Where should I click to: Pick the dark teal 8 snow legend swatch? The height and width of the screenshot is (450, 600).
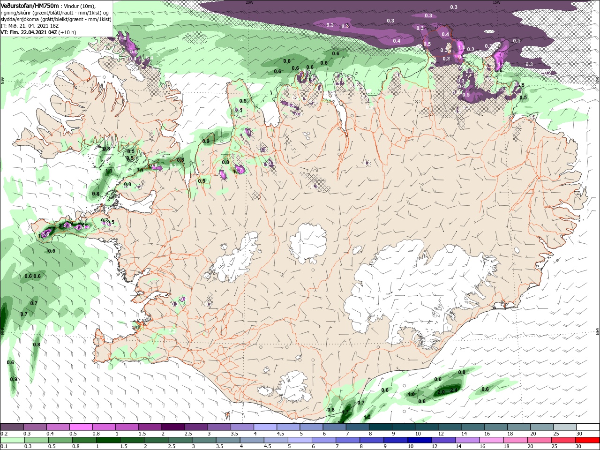click(x=381, y=427)
